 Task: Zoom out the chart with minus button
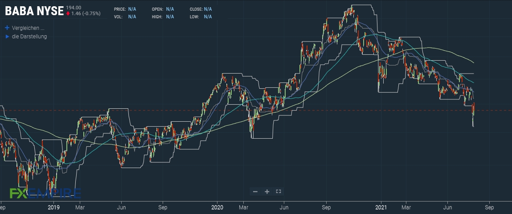click(255, 191)
